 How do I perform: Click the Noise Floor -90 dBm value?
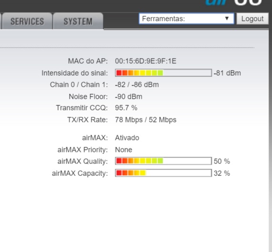tap(129, 97)
